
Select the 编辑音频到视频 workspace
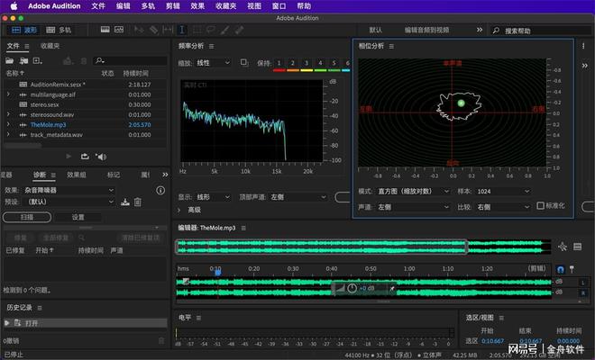coord(426,30)
